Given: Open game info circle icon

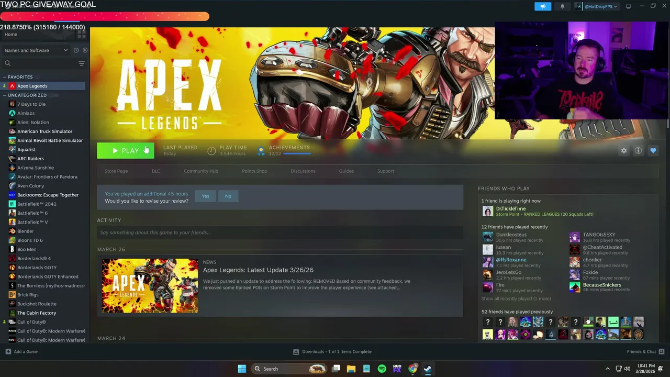Looking at the screenshot, I should 638,150.
